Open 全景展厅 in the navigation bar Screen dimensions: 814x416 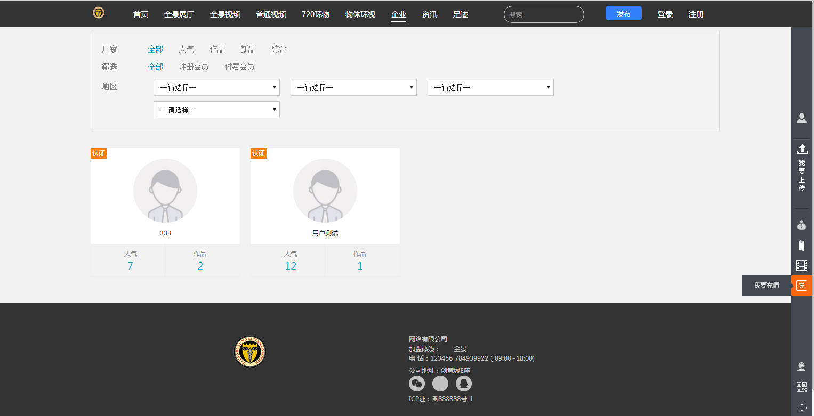pyautogui.click(x=179, y=14)
